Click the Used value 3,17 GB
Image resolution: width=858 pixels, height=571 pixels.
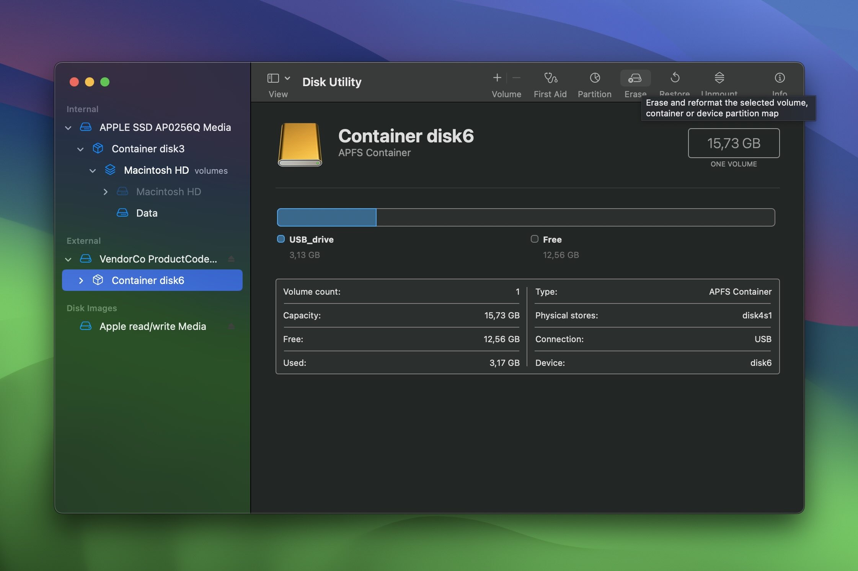[x=504, y=363]
